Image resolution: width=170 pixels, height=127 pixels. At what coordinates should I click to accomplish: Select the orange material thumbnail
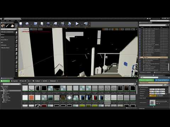coord(32,98)
